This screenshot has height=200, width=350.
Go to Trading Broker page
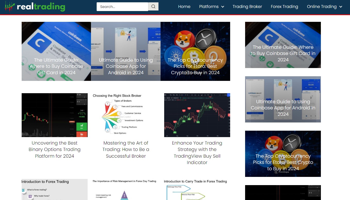[247, 7]
